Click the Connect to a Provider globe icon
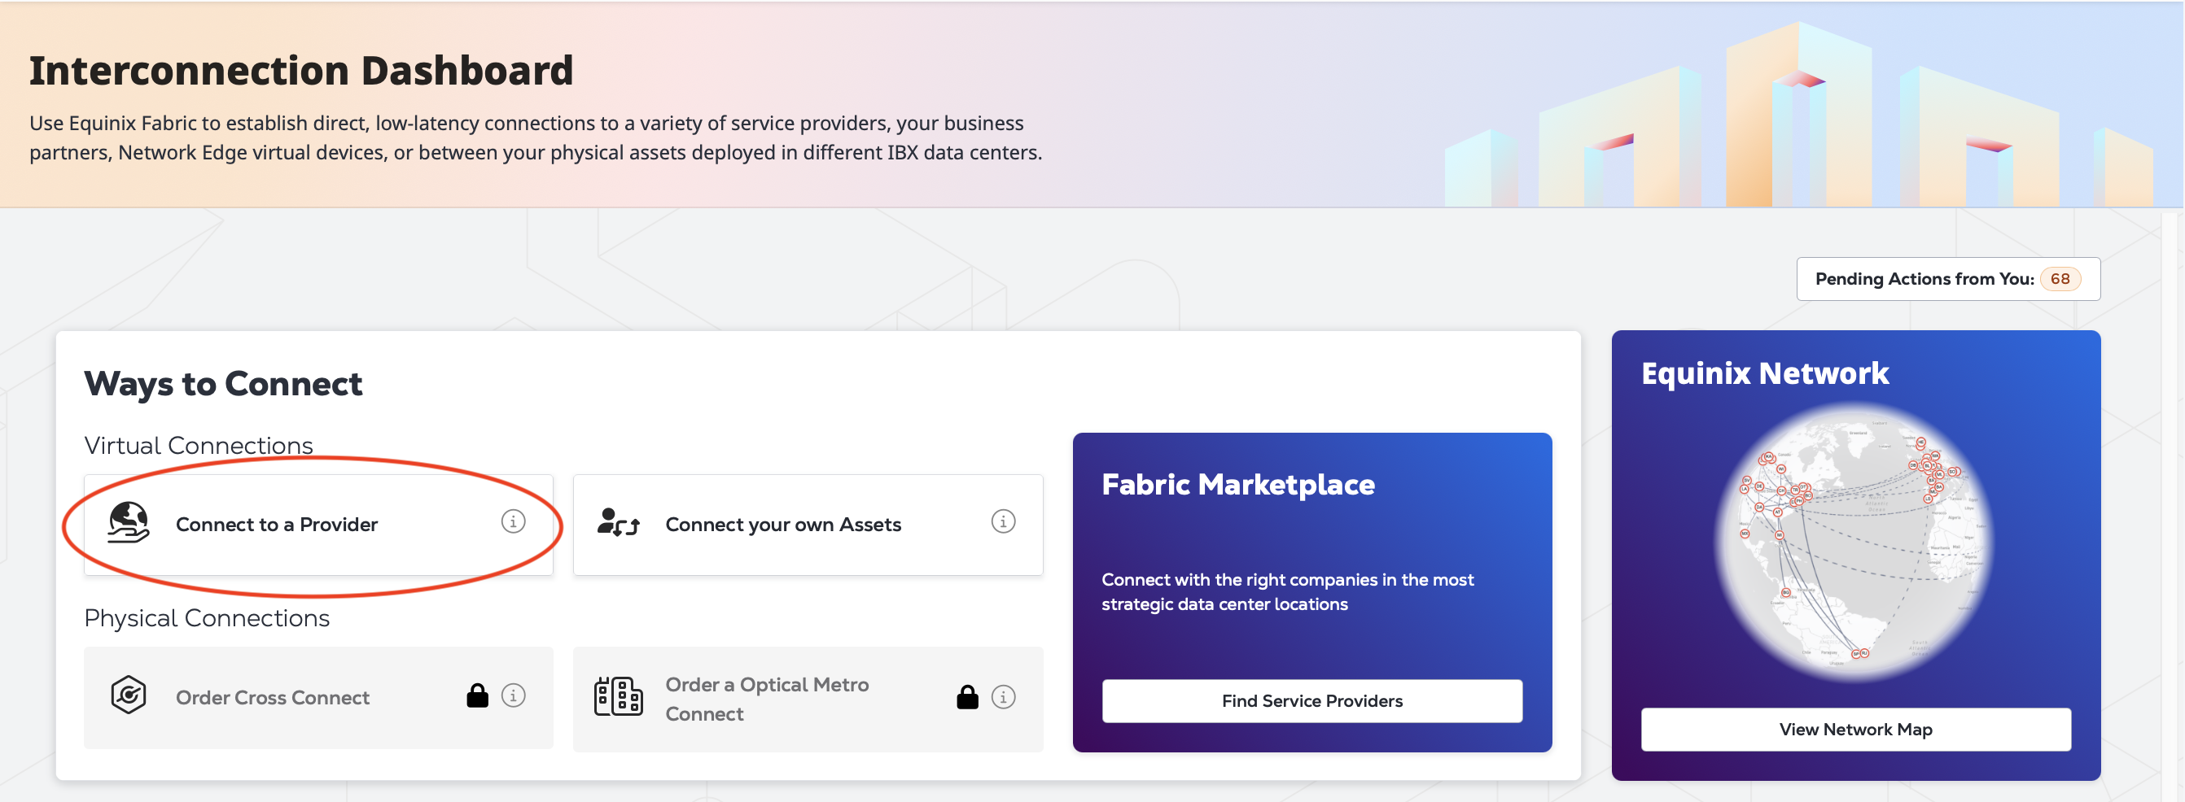Viewport: 2185px width, 802px height. click(128, 522)
